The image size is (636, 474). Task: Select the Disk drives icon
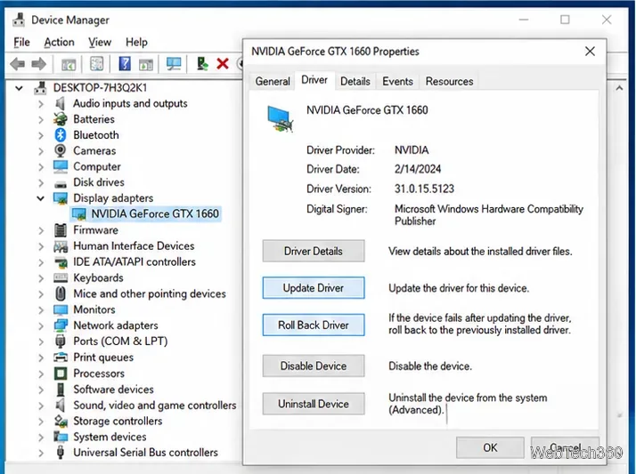point(61,184)
